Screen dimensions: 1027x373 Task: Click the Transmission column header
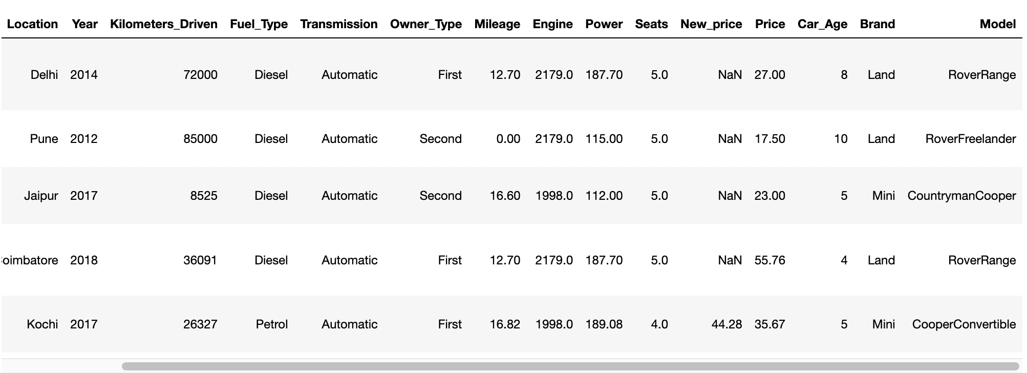click(x=338, y=24)
